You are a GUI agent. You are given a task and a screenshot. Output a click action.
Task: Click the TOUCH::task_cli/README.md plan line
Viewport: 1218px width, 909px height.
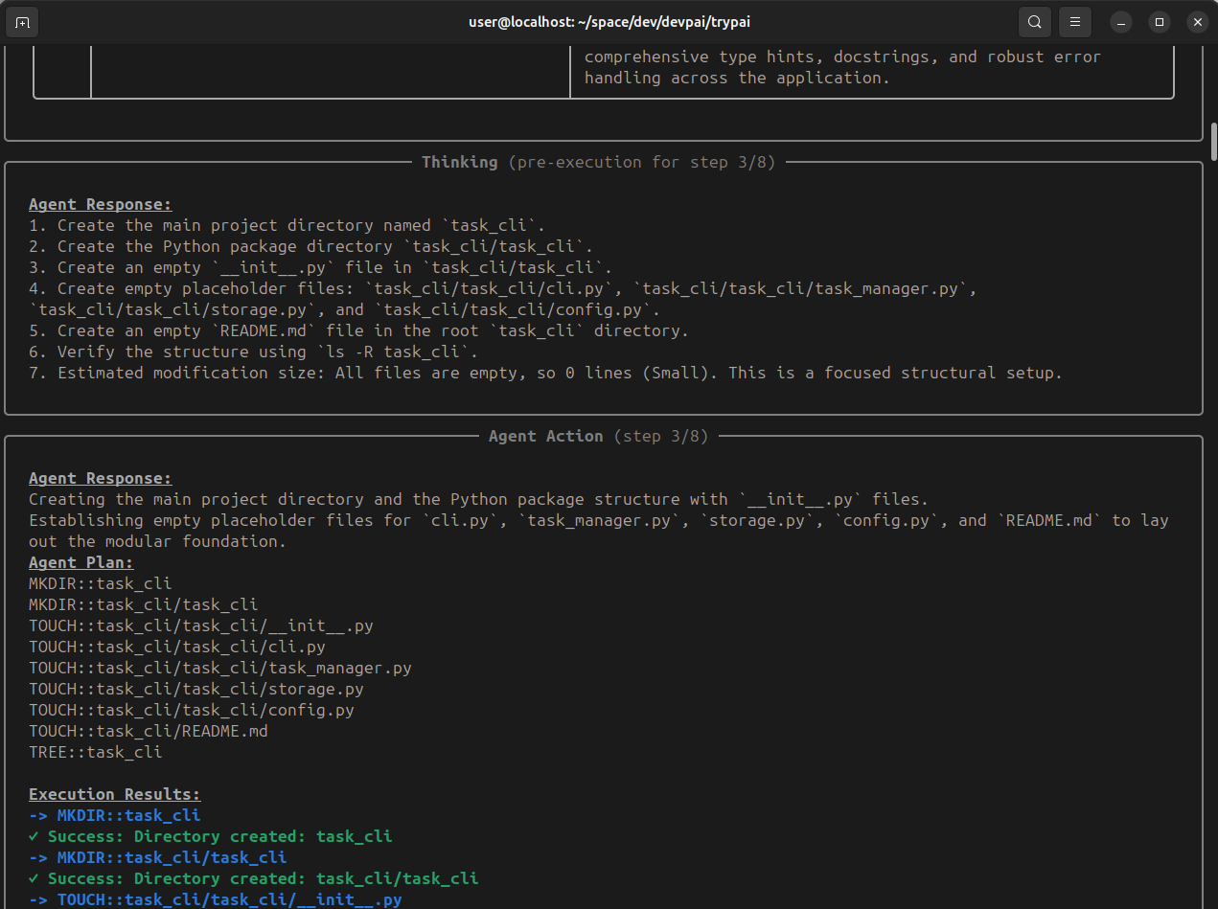click(149, 731)
